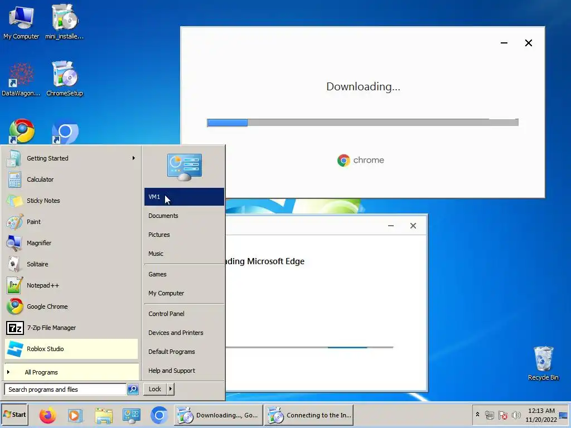Screen dimensions: 571x428
Task: Click the user account picture in Start menu
Action: (x=184, y=167)
